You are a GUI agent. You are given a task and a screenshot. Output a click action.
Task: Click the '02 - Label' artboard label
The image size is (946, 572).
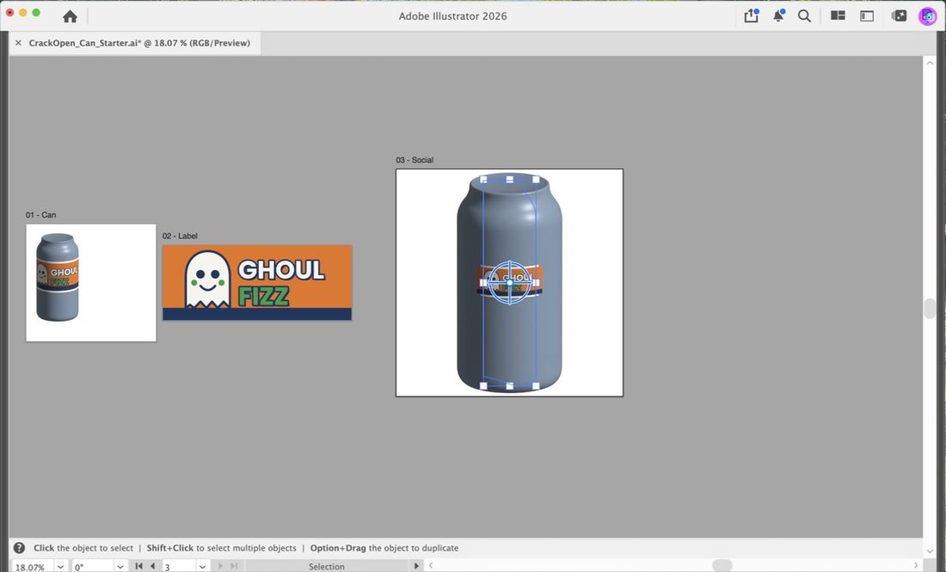tap(180, 236)
